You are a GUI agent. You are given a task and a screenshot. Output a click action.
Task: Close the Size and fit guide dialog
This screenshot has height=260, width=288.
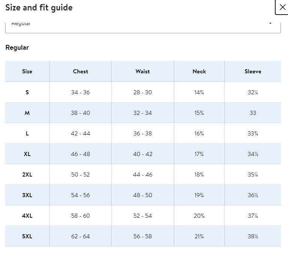pos(282,7)
